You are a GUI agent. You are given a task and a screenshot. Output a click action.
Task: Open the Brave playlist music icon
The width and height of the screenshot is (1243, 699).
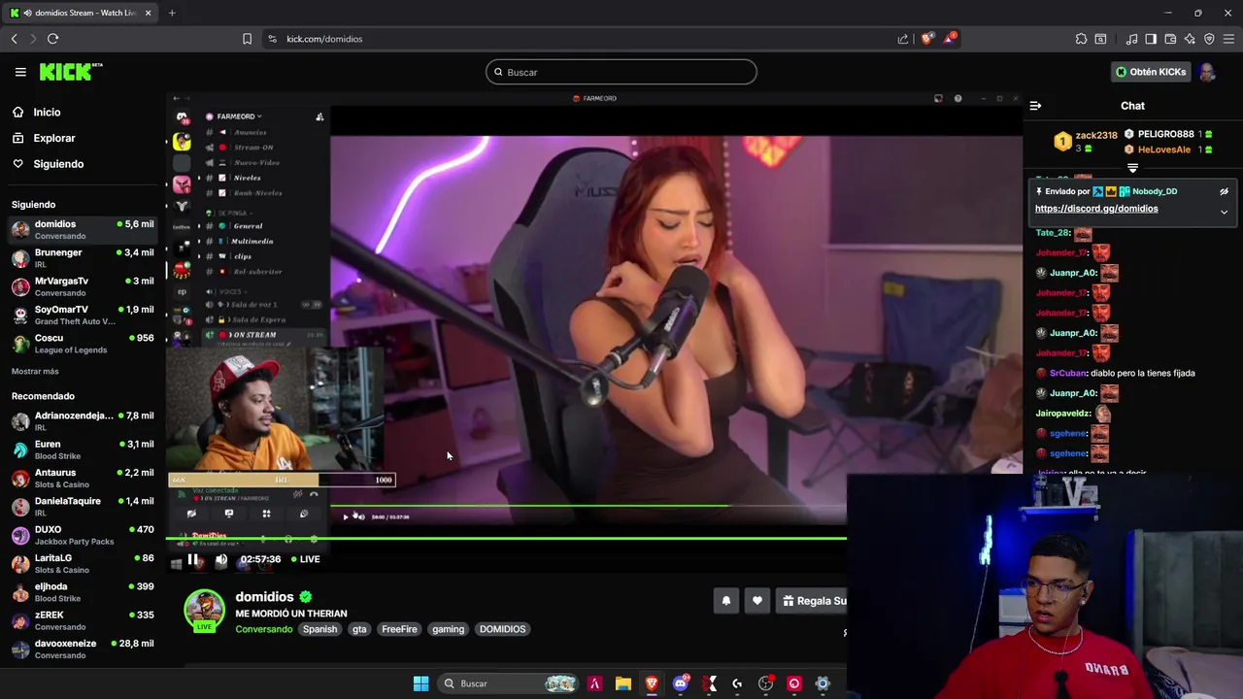[1131, 39]
